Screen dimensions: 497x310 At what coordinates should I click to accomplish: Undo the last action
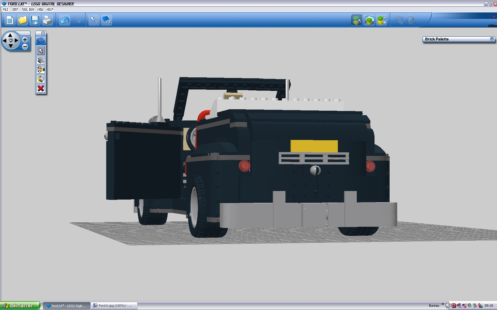click(64, 20)
